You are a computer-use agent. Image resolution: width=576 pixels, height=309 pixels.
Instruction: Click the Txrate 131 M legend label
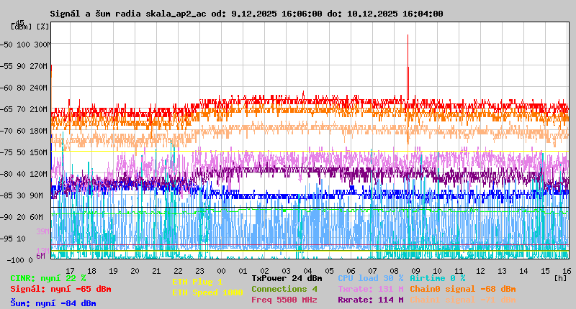pyautogui.click(x=370, y=289)
